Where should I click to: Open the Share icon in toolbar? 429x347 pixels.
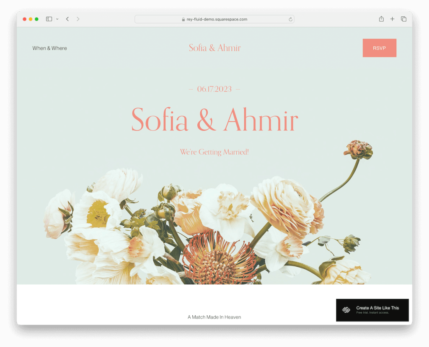coord(381,19)
